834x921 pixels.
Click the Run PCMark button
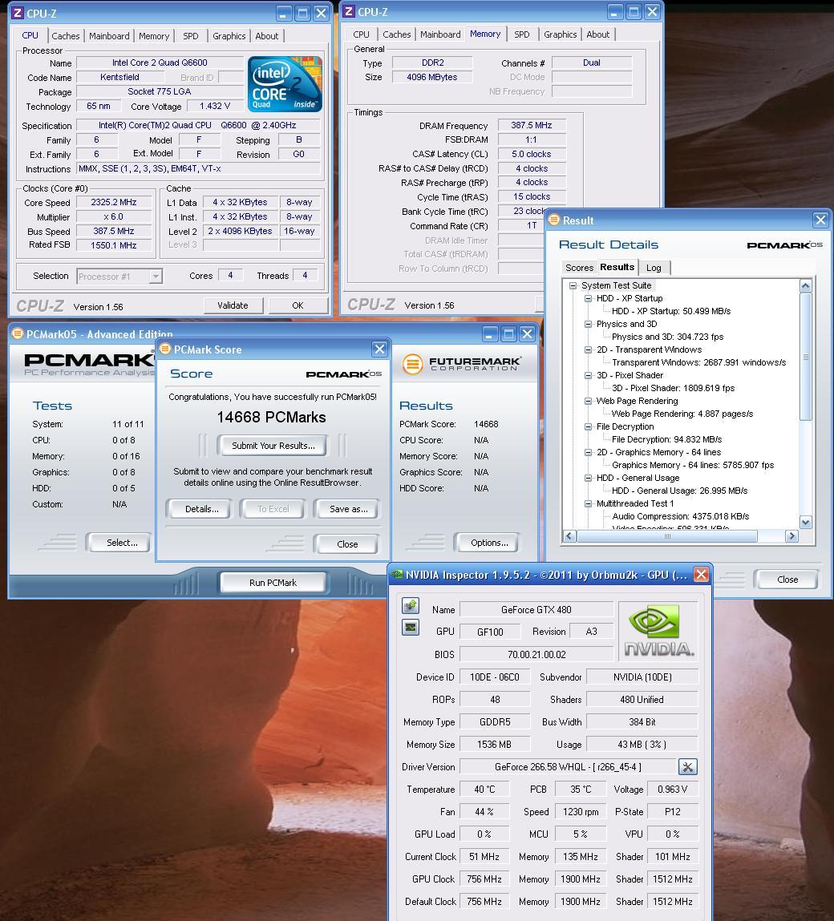coord(273,583)
